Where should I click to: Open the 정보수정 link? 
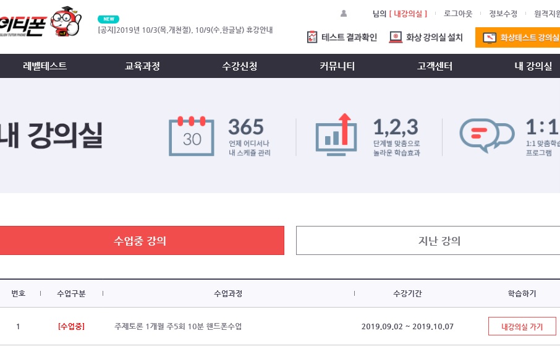(503, 14)
